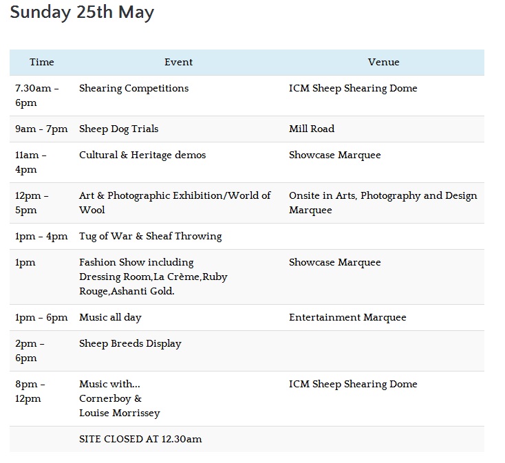The image size is (505, 463).
Task: Select the Entertainment Marquee venue
Action: [347, 317]
